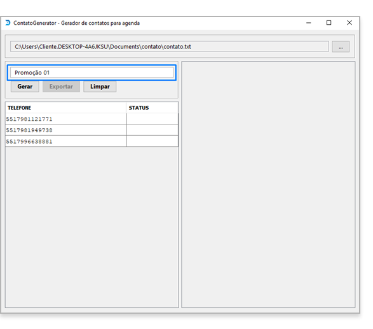The height and width of the screenshot is (329, 373).
Task: Click the Exportar button
Action: tap(61, 86)
